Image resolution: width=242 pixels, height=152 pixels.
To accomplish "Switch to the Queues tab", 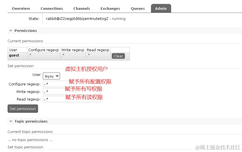I will [138, 8].
